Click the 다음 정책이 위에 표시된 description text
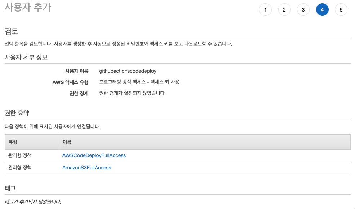The height and width of the screenshot is (209, 355). click(52, 127)
